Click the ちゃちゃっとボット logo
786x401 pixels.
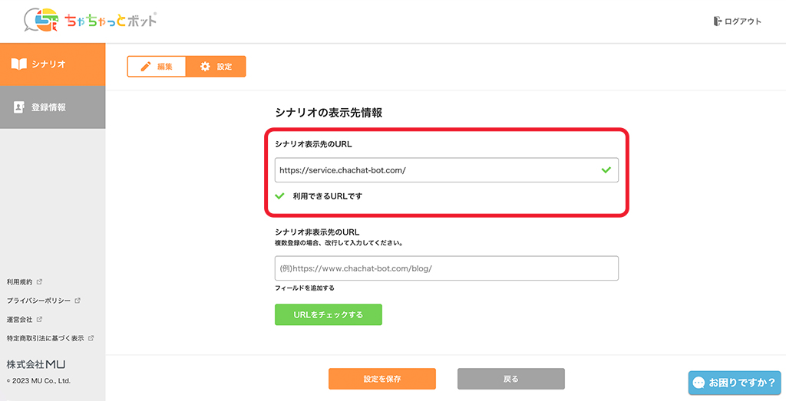91,21
